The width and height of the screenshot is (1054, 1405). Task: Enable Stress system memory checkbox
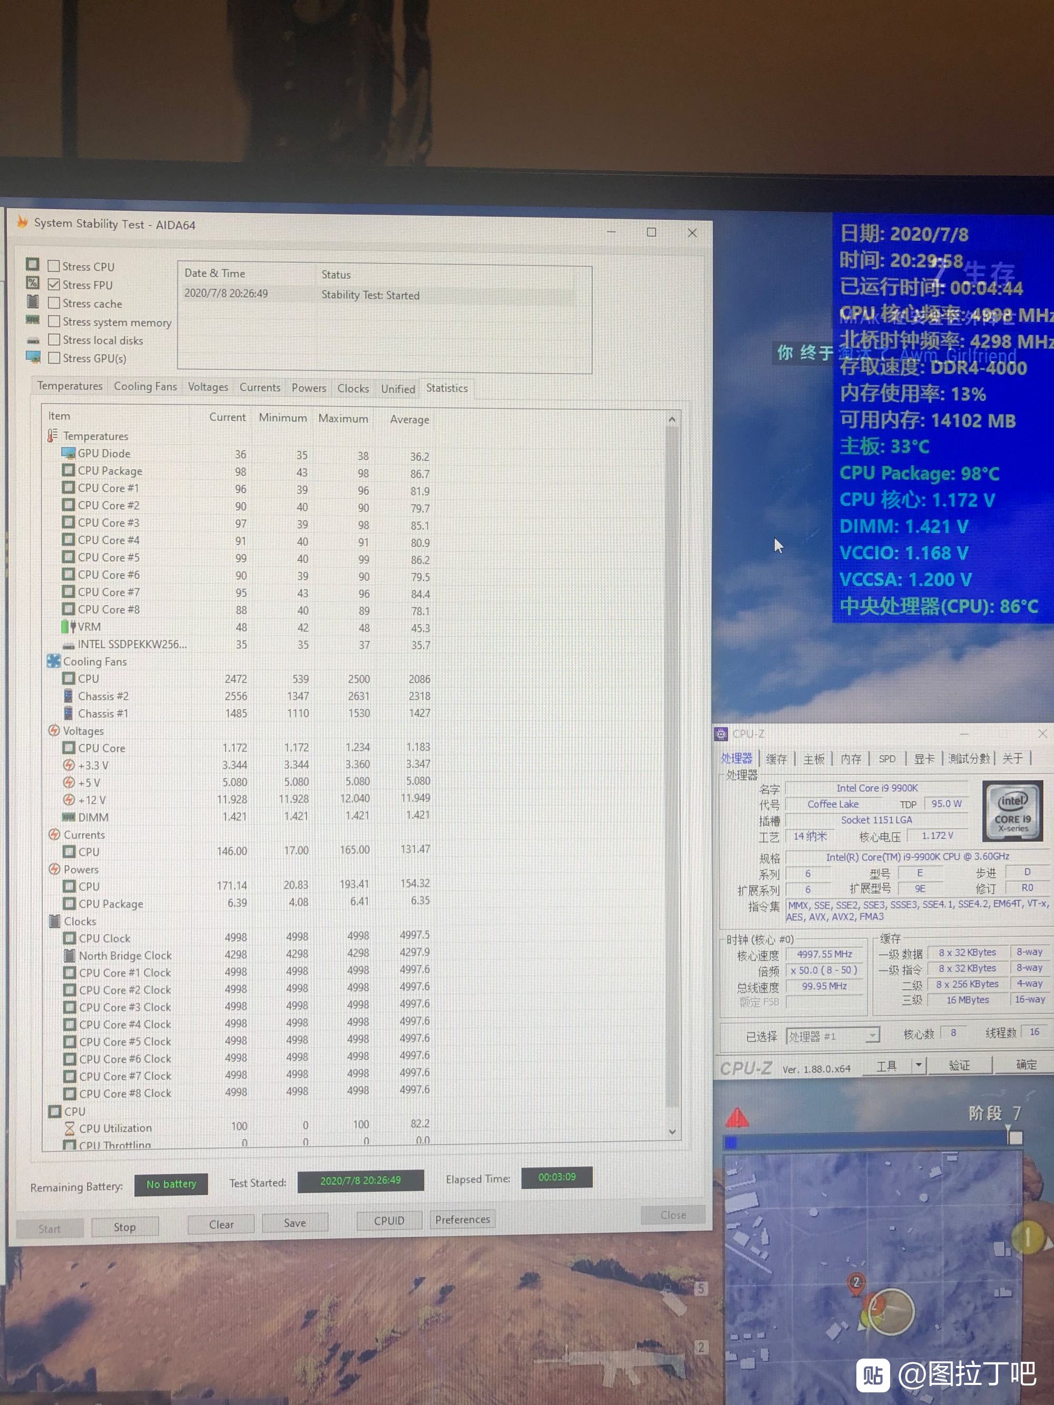pyautogui.click(x=54, y=321)
